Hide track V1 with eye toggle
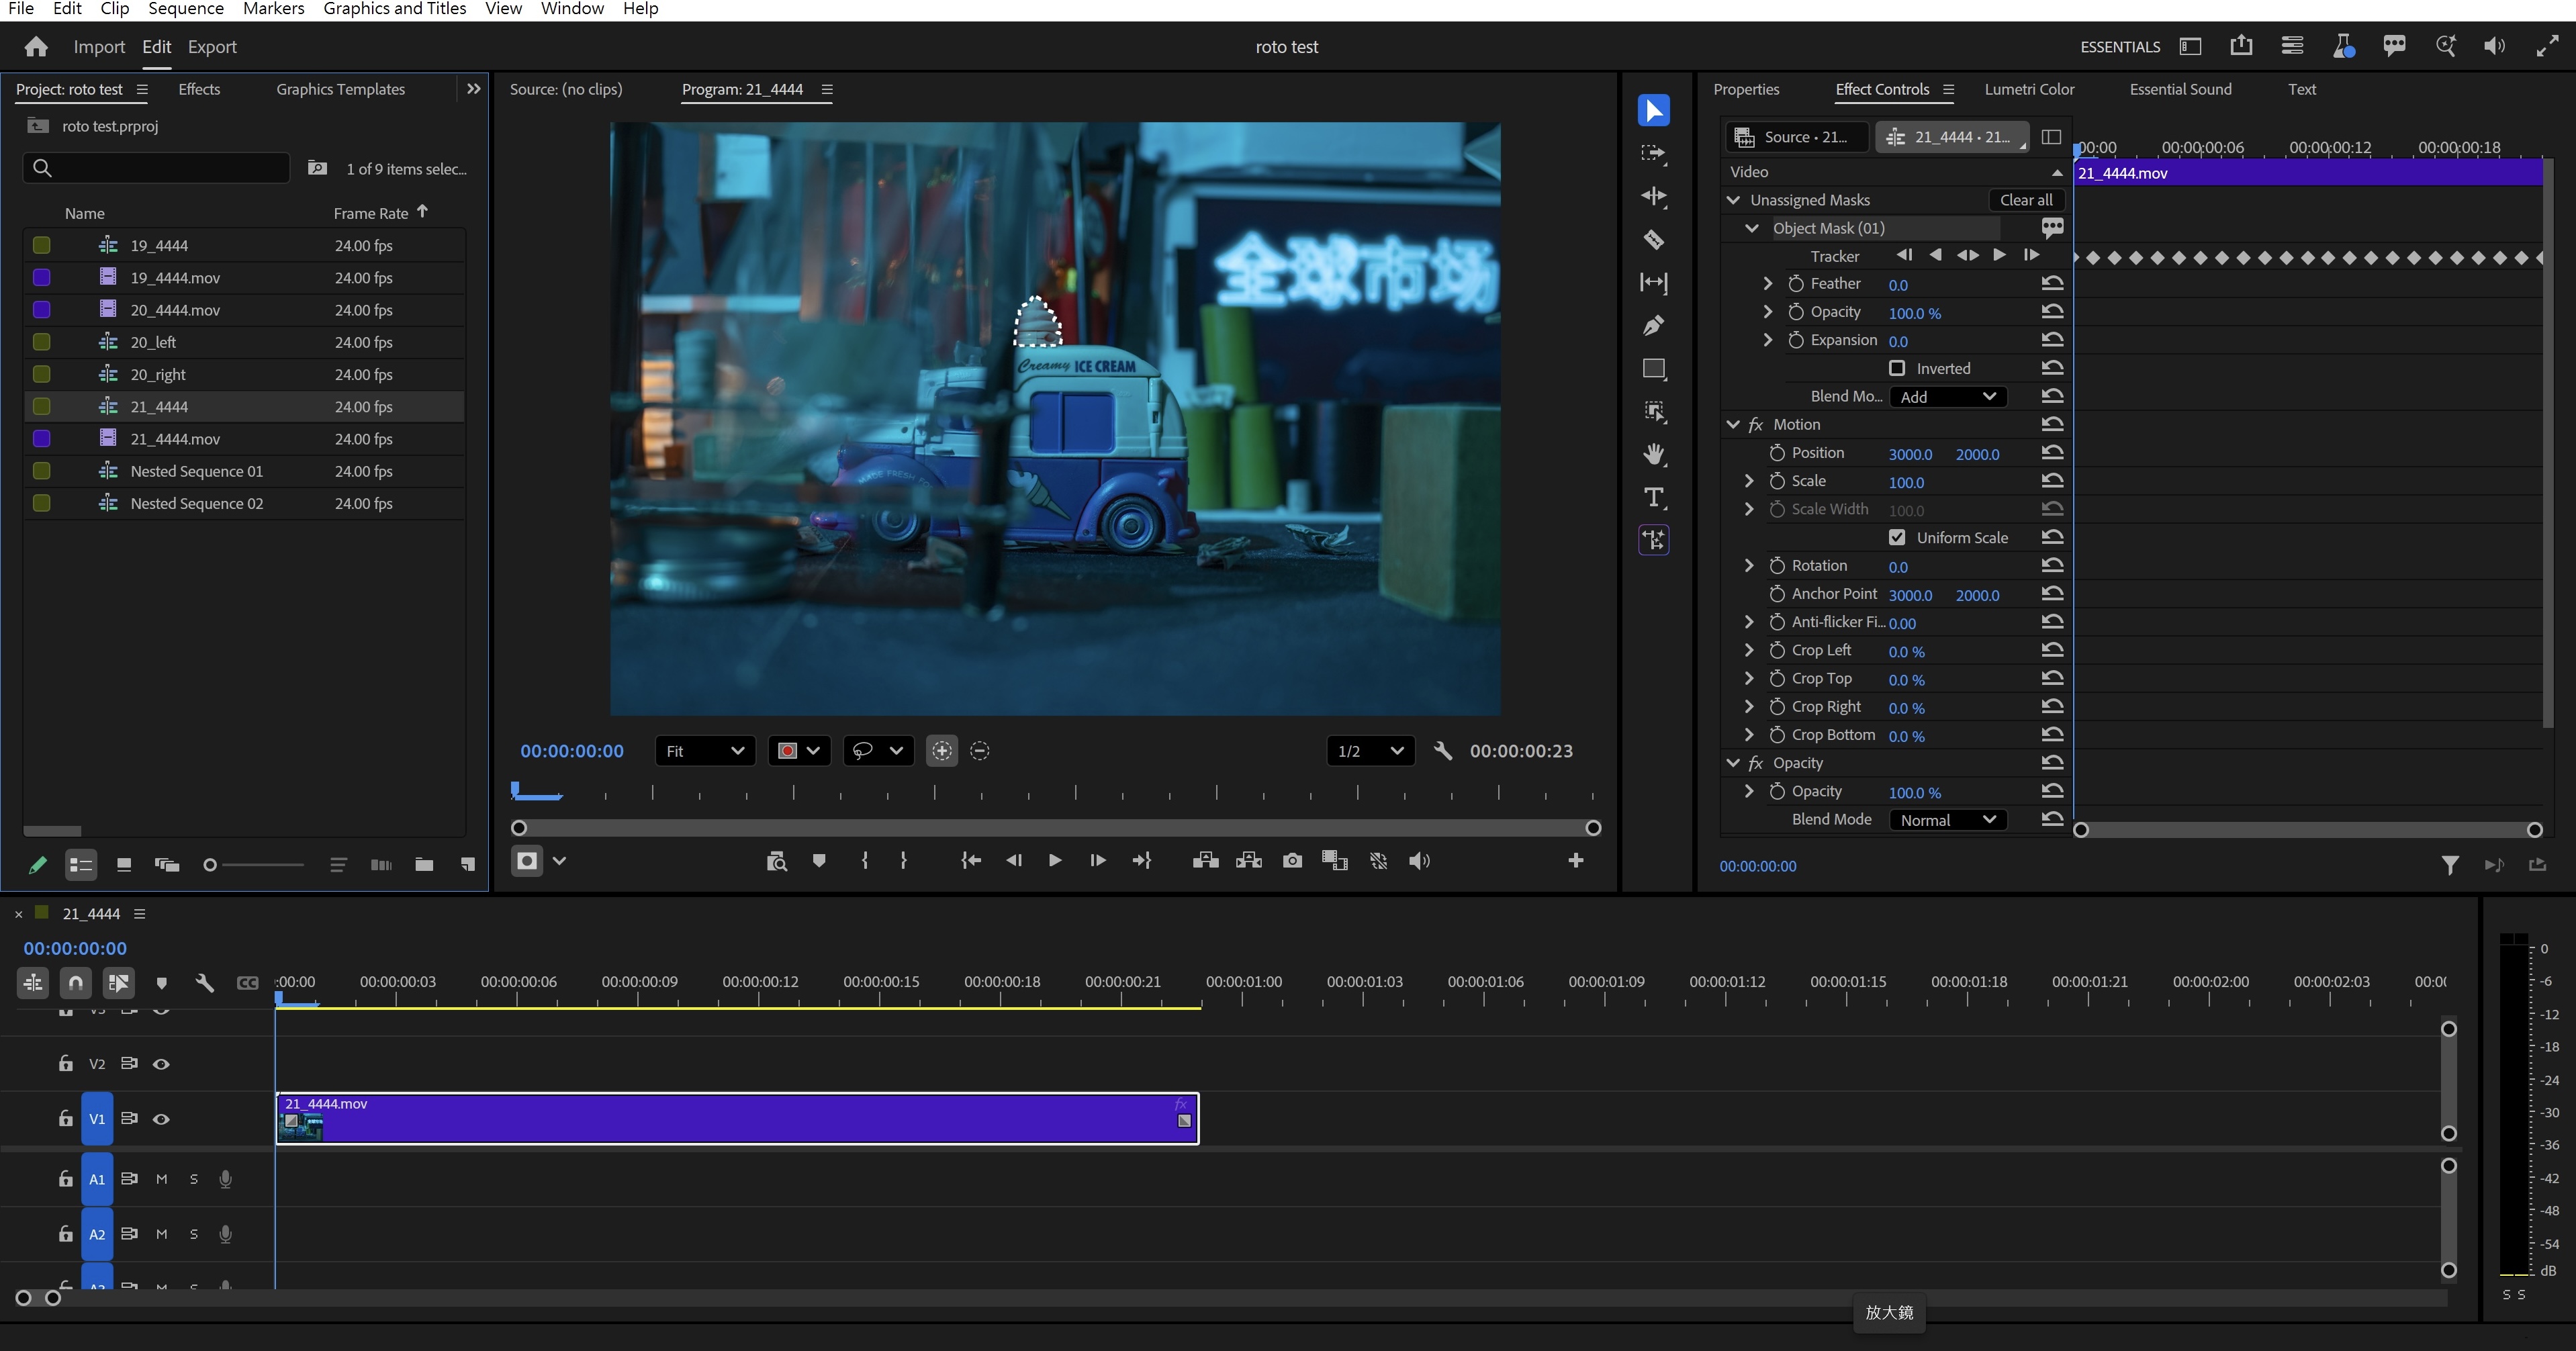The width and height of the screenshot is (2576, 1351). [161, 1119]
